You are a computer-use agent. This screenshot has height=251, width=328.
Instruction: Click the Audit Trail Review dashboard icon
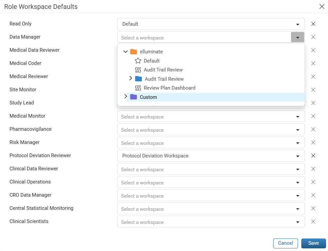[x=138, y=70]
